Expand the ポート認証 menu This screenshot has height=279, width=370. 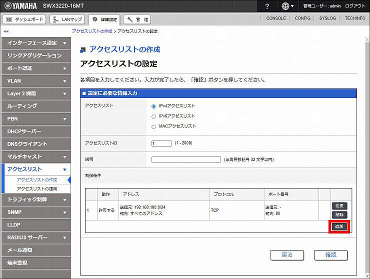click(36, 68)
